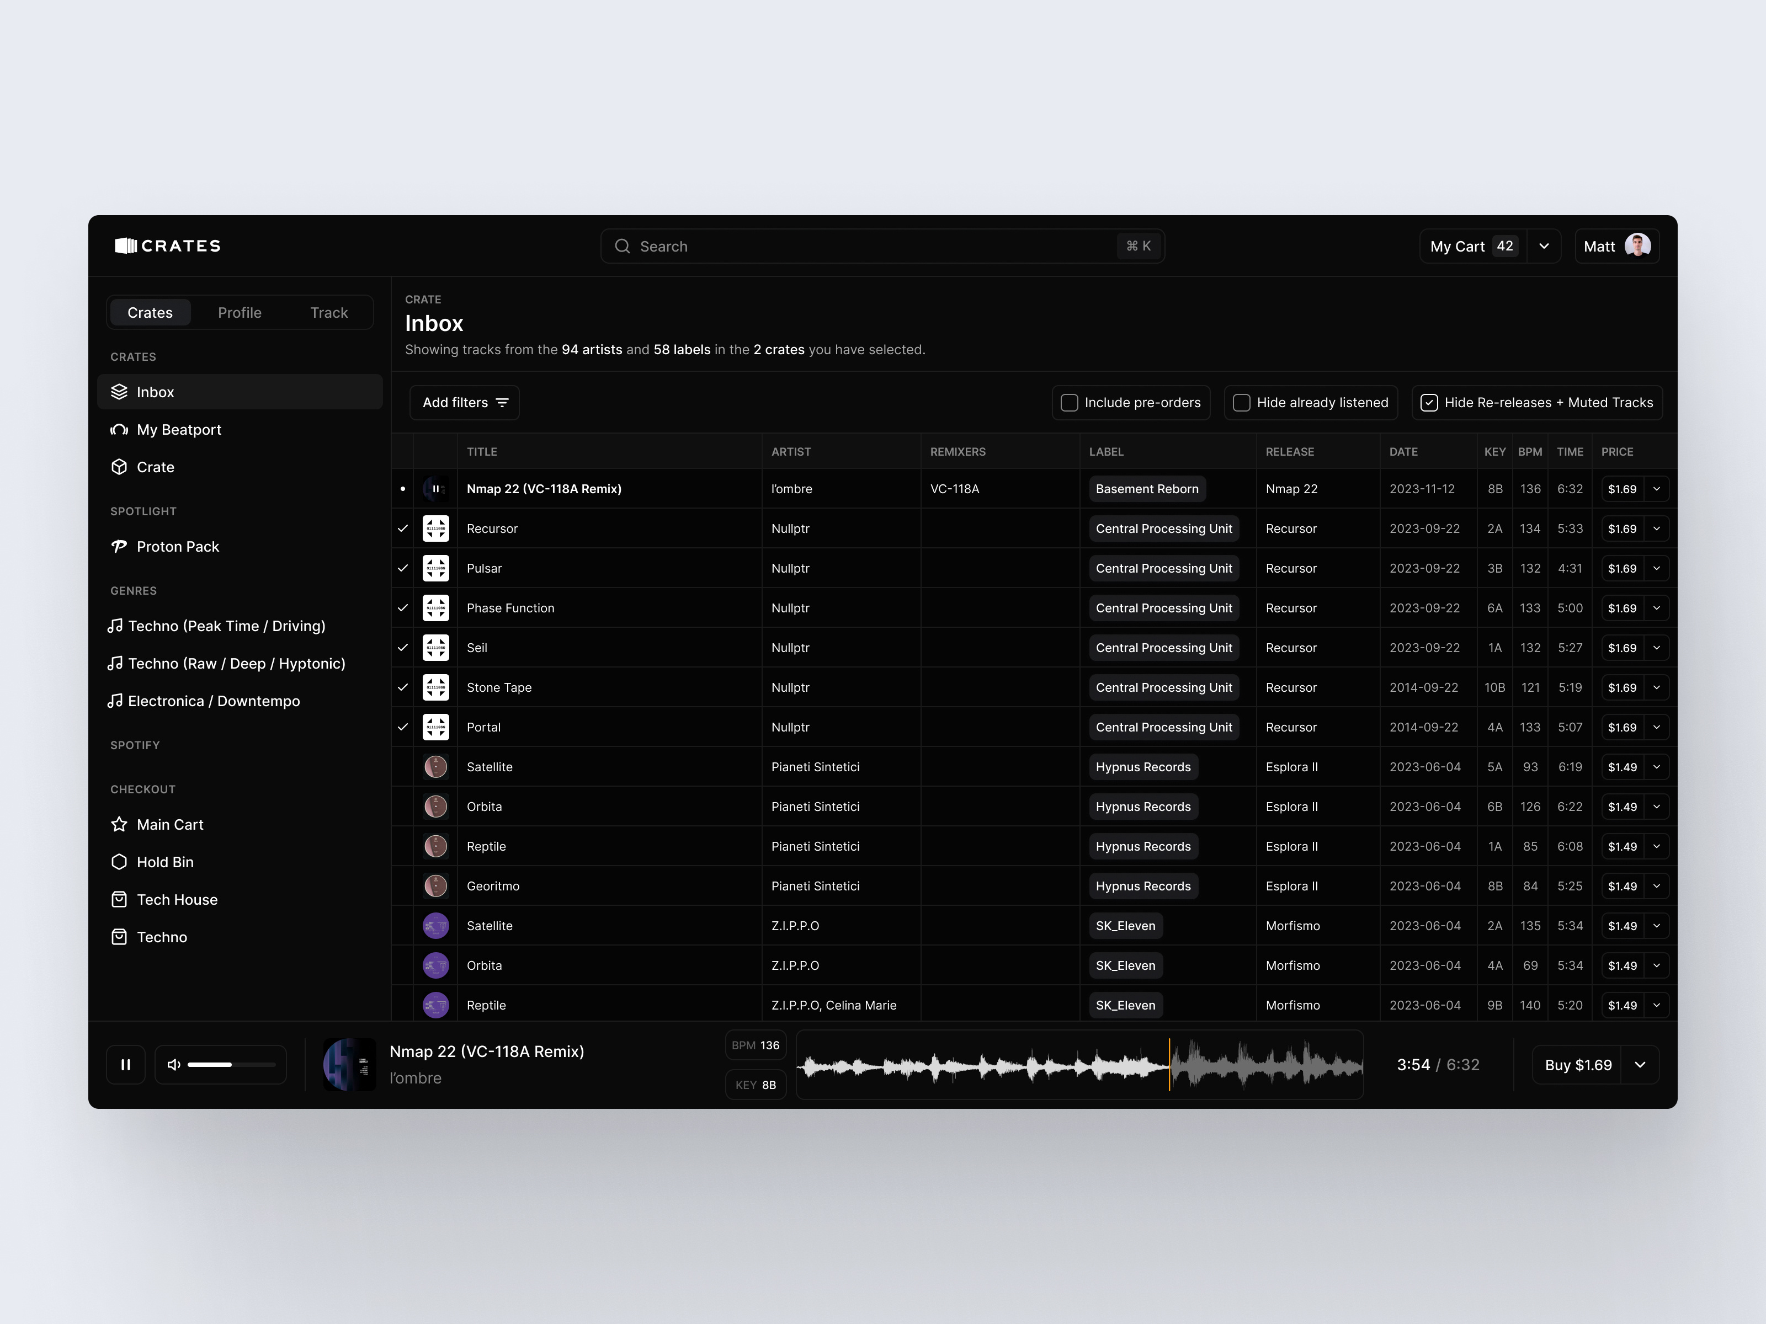Click the CRATES logo icon
1766x1324 pixels.
click(127, 246)
